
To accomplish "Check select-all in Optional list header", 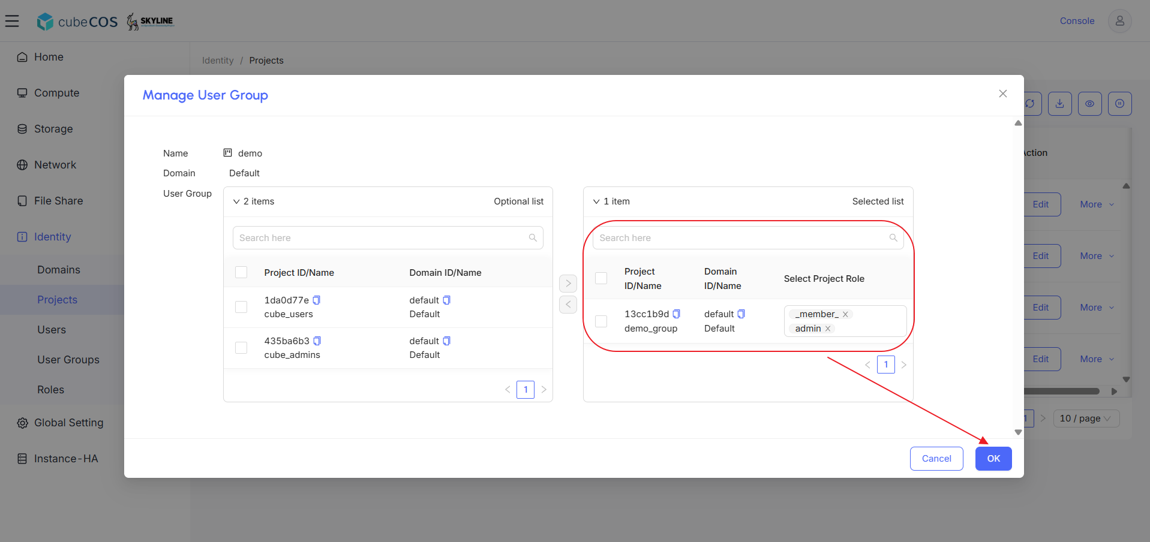I will [x=241, y=272].
